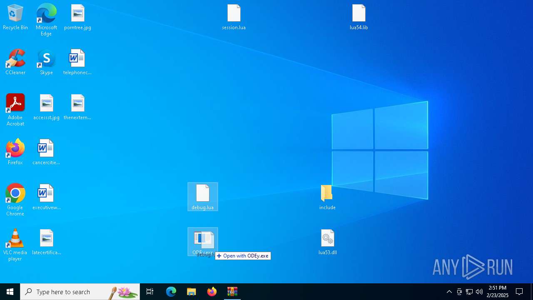Open the volume control tray icon
The height and width of the screenshot is (300, 533).
click(479, 292)
